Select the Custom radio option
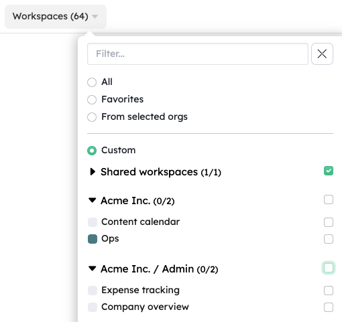Viewport: 342px width, 322px height. pyautogui.click(x=92, y=151)
